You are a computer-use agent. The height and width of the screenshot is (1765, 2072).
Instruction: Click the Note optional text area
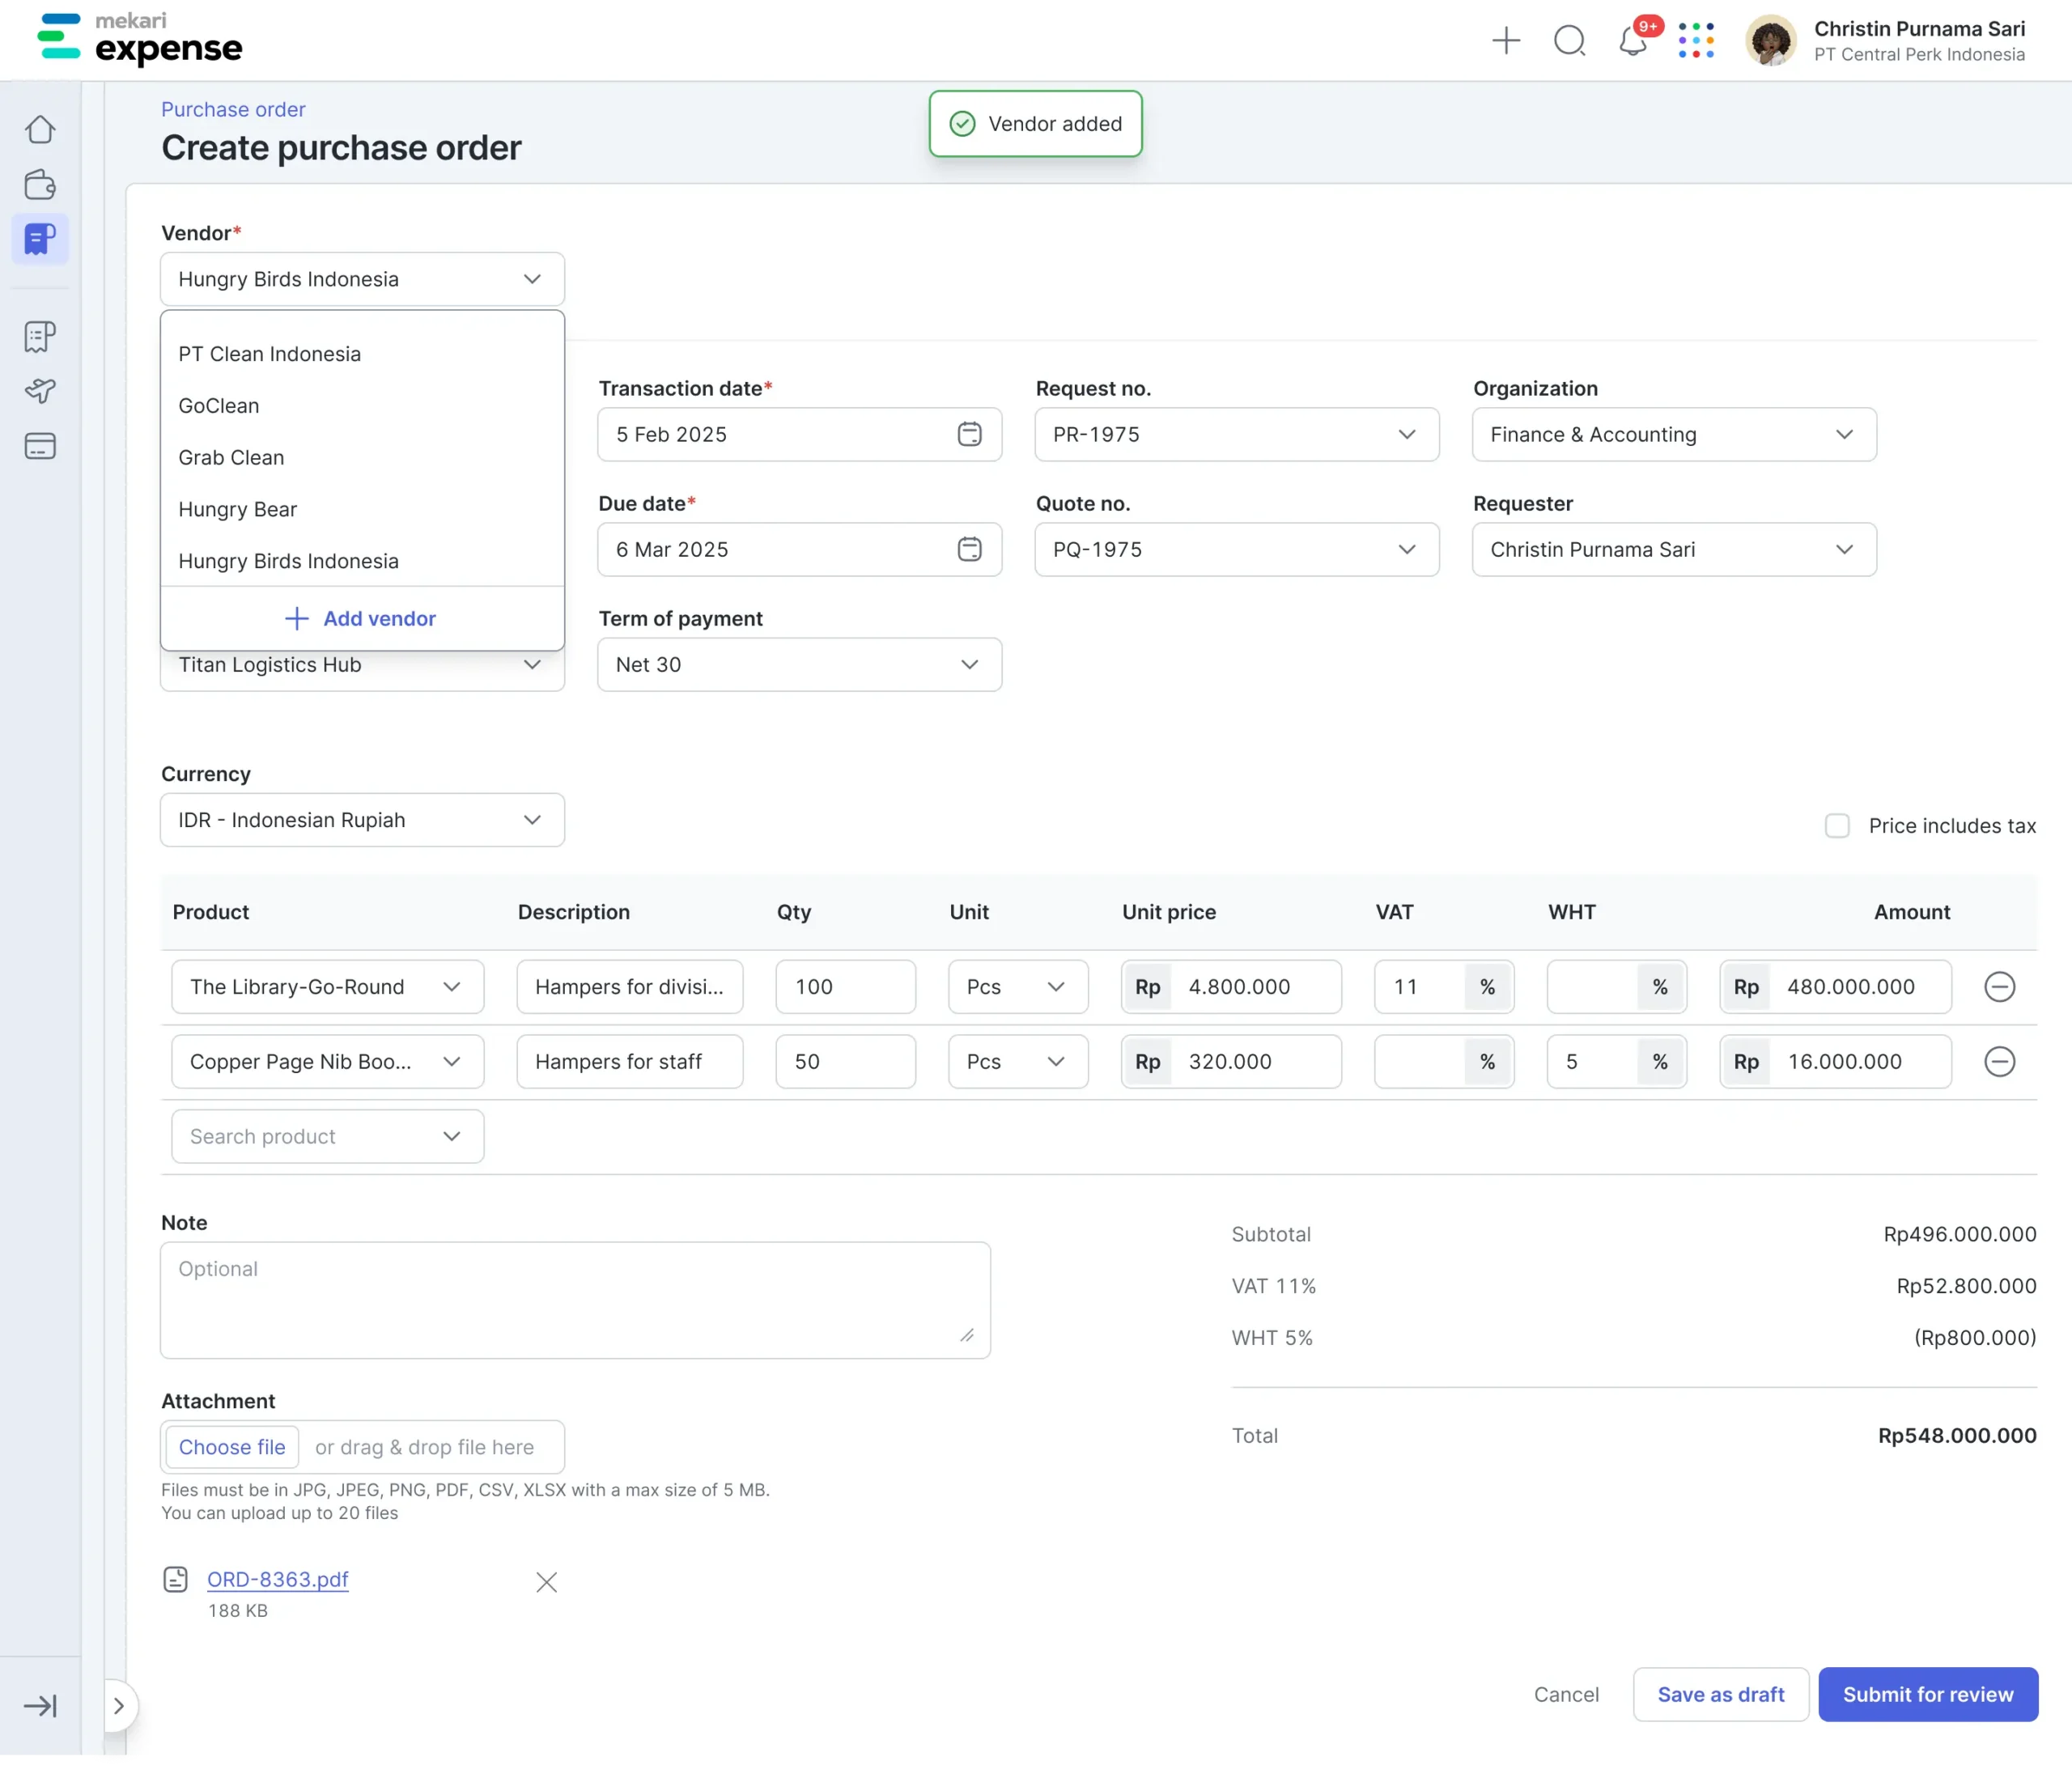[575, 1301]
